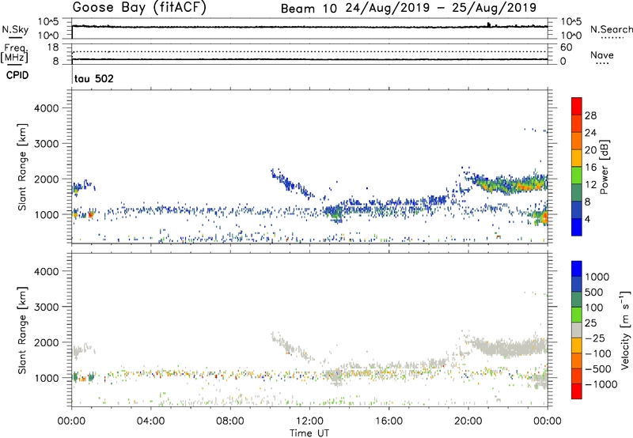Click the "N.Search" legend label

(x=612, y=29)
